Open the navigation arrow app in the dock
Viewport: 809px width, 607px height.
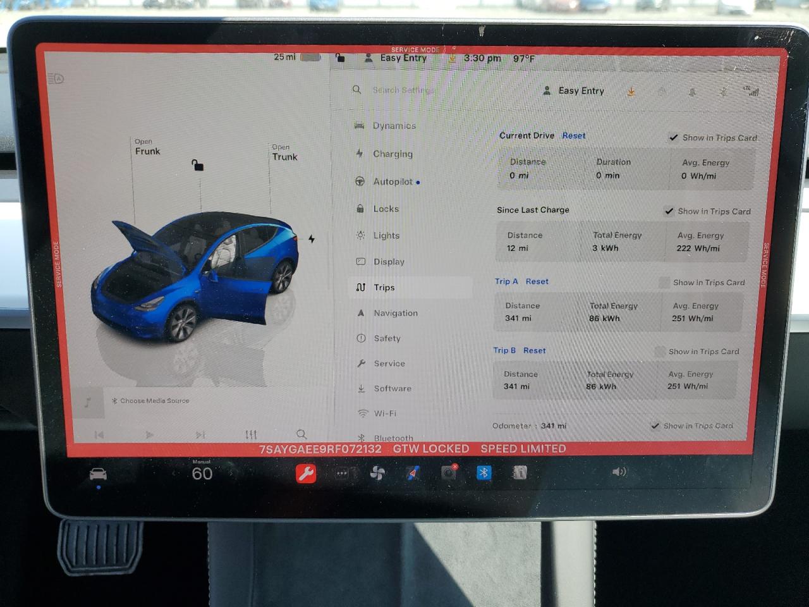coord(413,473)
